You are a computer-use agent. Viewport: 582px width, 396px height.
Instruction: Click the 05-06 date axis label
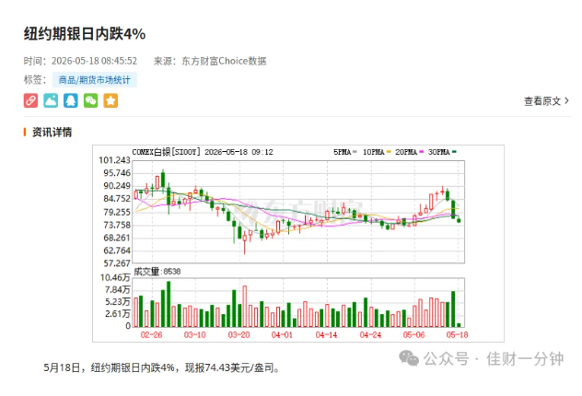[413, 335]
